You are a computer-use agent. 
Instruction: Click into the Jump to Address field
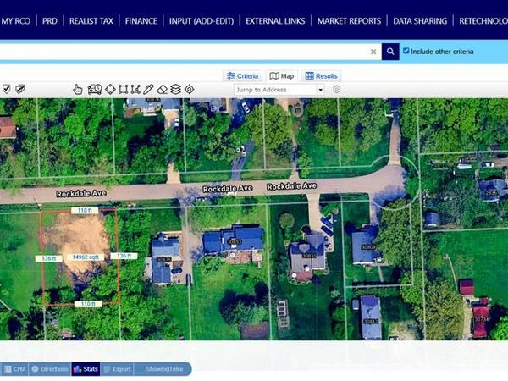coord(274,90)
